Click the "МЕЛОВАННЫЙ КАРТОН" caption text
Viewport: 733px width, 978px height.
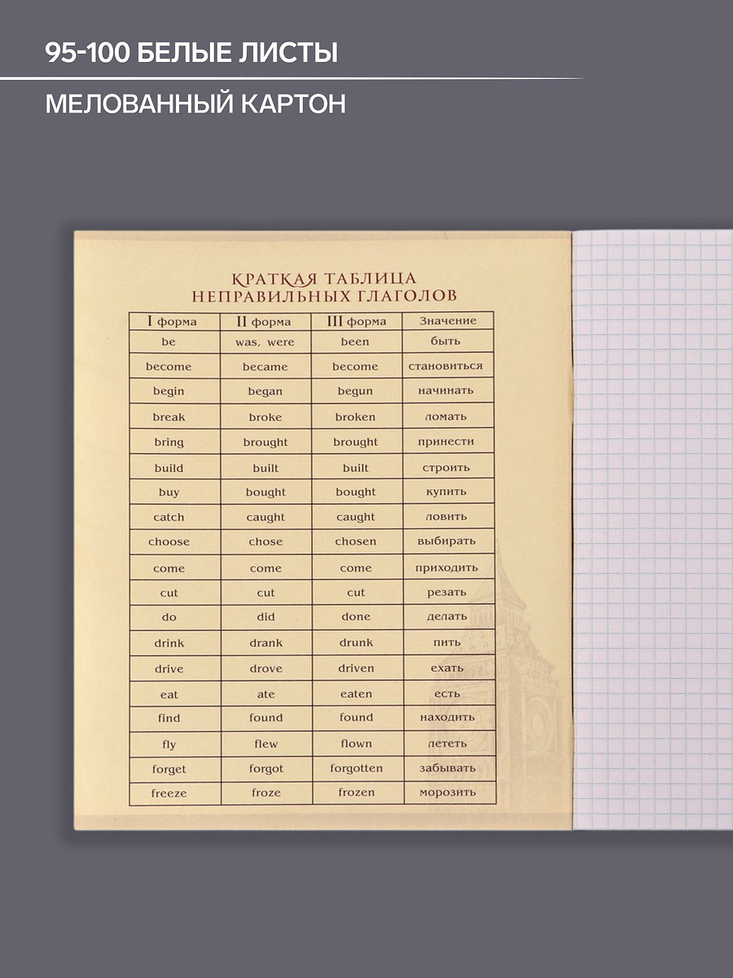(195, 104)
